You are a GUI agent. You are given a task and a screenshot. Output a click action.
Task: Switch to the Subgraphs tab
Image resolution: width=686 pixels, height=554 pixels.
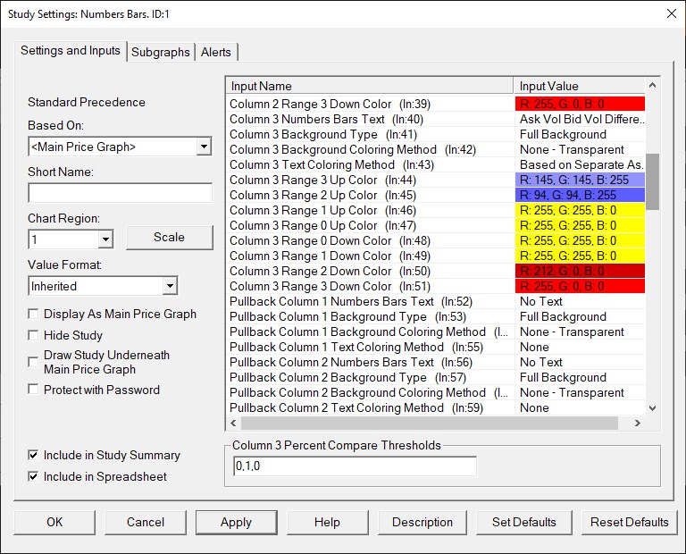pos(161,52)
